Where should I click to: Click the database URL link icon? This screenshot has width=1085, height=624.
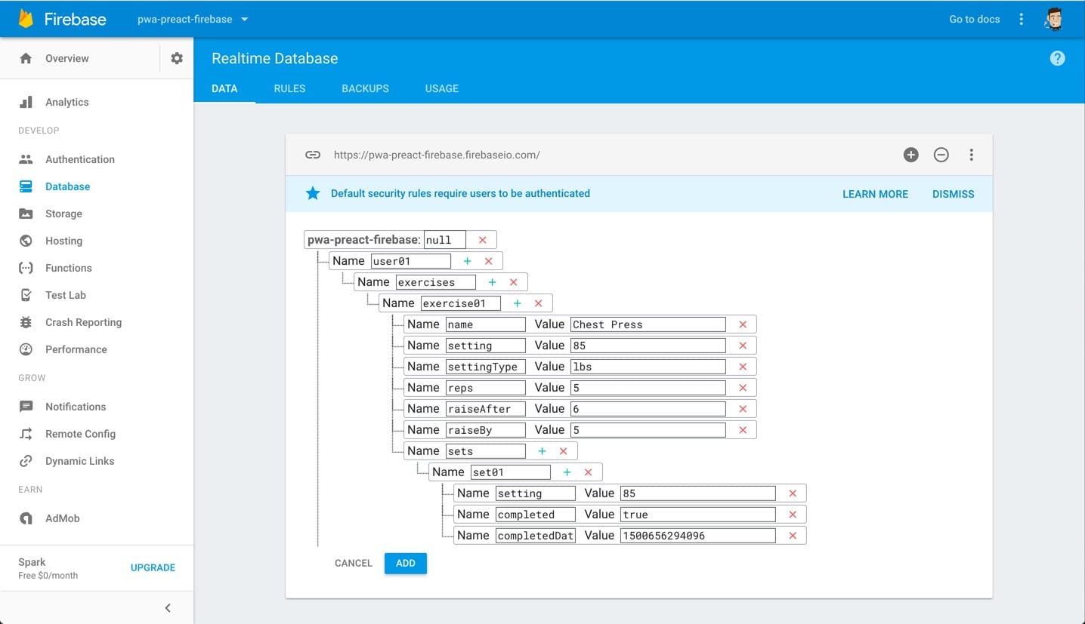point(313,155)
